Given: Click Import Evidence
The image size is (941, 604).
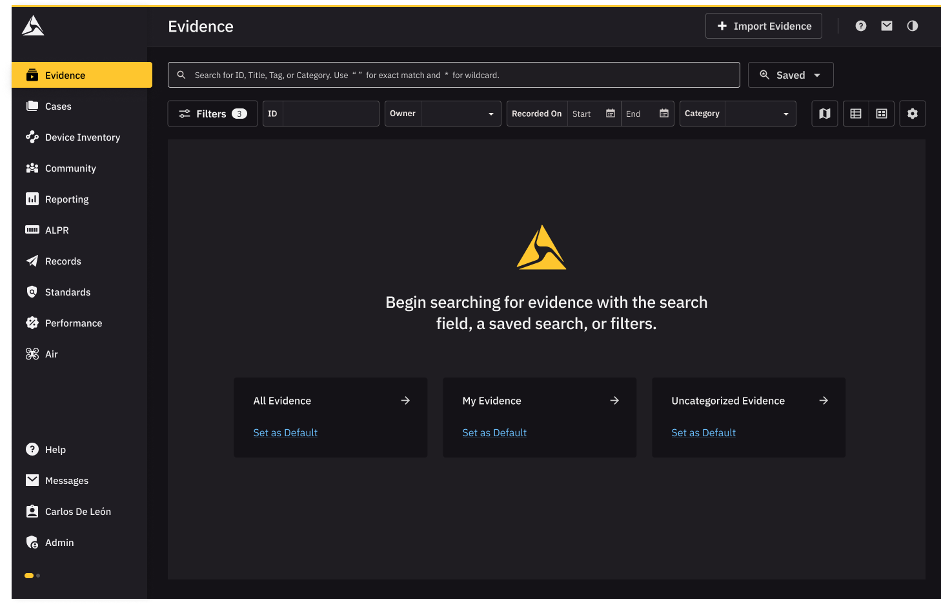Looking at the screenshot, I should [x=764, y=26].
